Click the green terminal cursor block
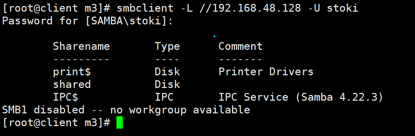The image size is (415, 136). click(x=120, y=123)
